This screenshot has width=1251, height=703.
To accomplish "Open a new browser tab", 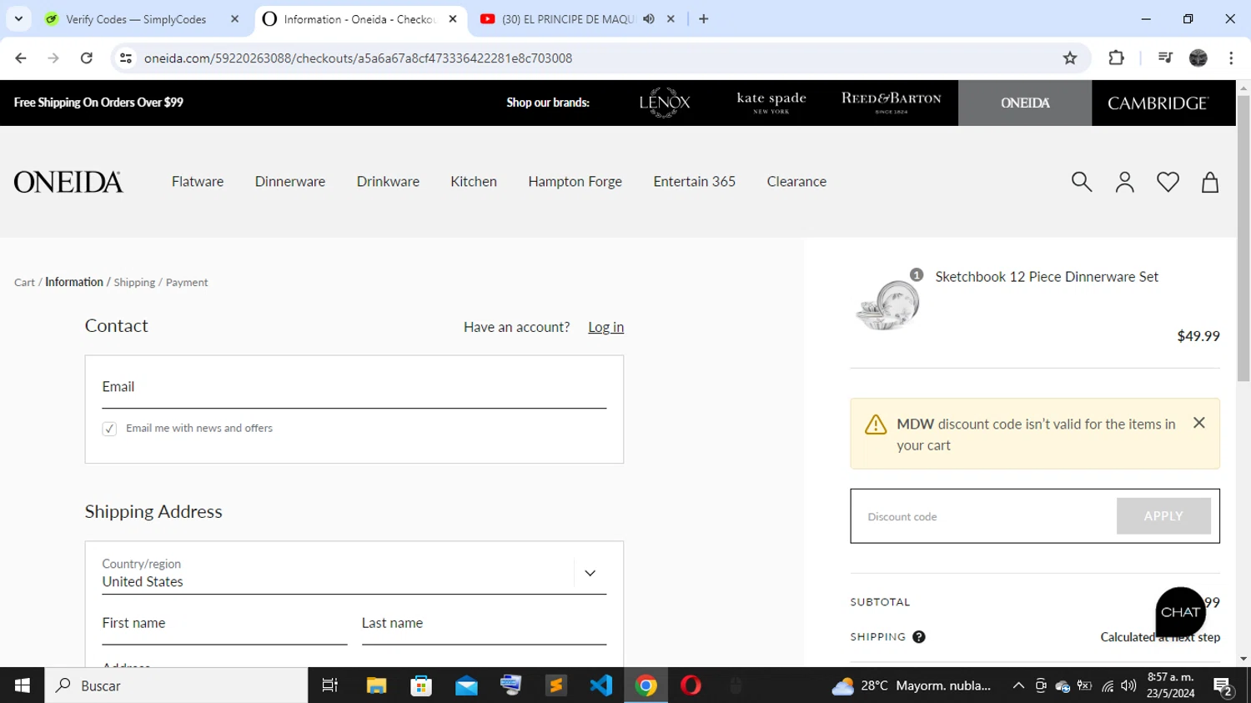I will [704, 18].
